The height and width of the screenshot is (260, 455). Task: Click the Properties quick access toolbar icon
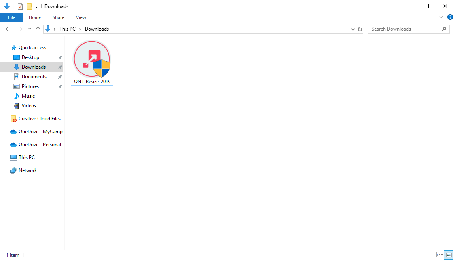click(20, 6)
